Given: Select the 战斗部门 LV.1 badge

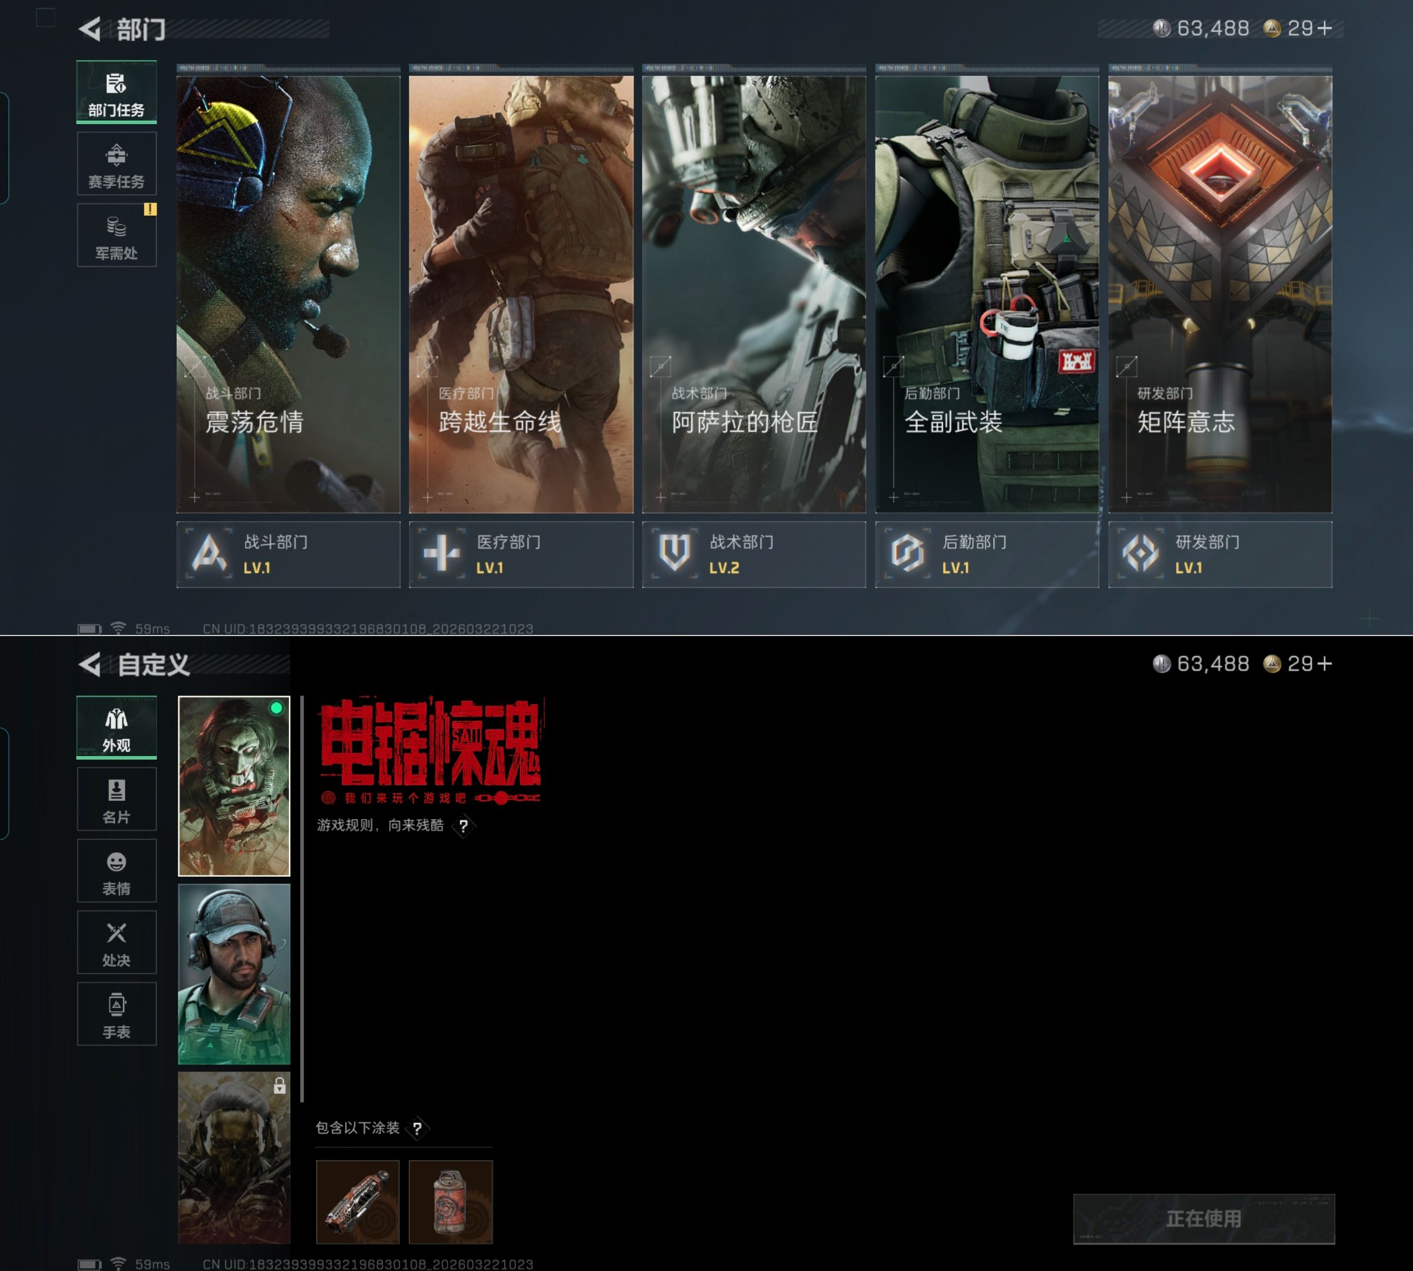Looking at the screenshot, I should (x=209, y=554).
